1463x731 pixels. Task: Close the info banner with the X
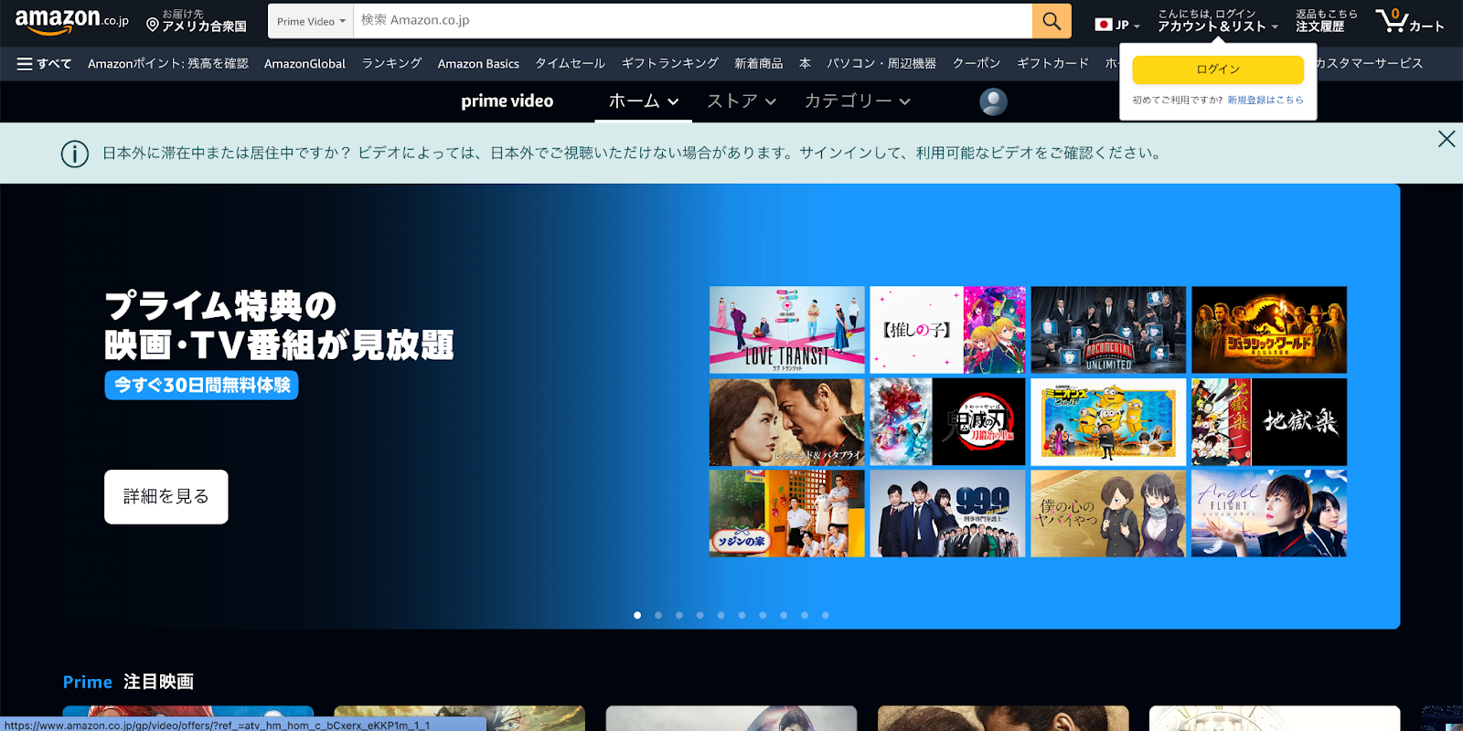[x=1447, y=139]
